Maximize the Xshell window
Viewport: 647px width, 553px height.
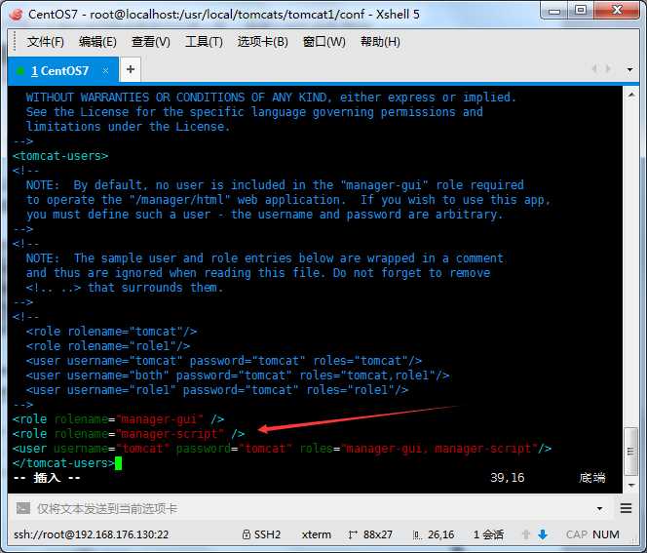pos(581,11)
